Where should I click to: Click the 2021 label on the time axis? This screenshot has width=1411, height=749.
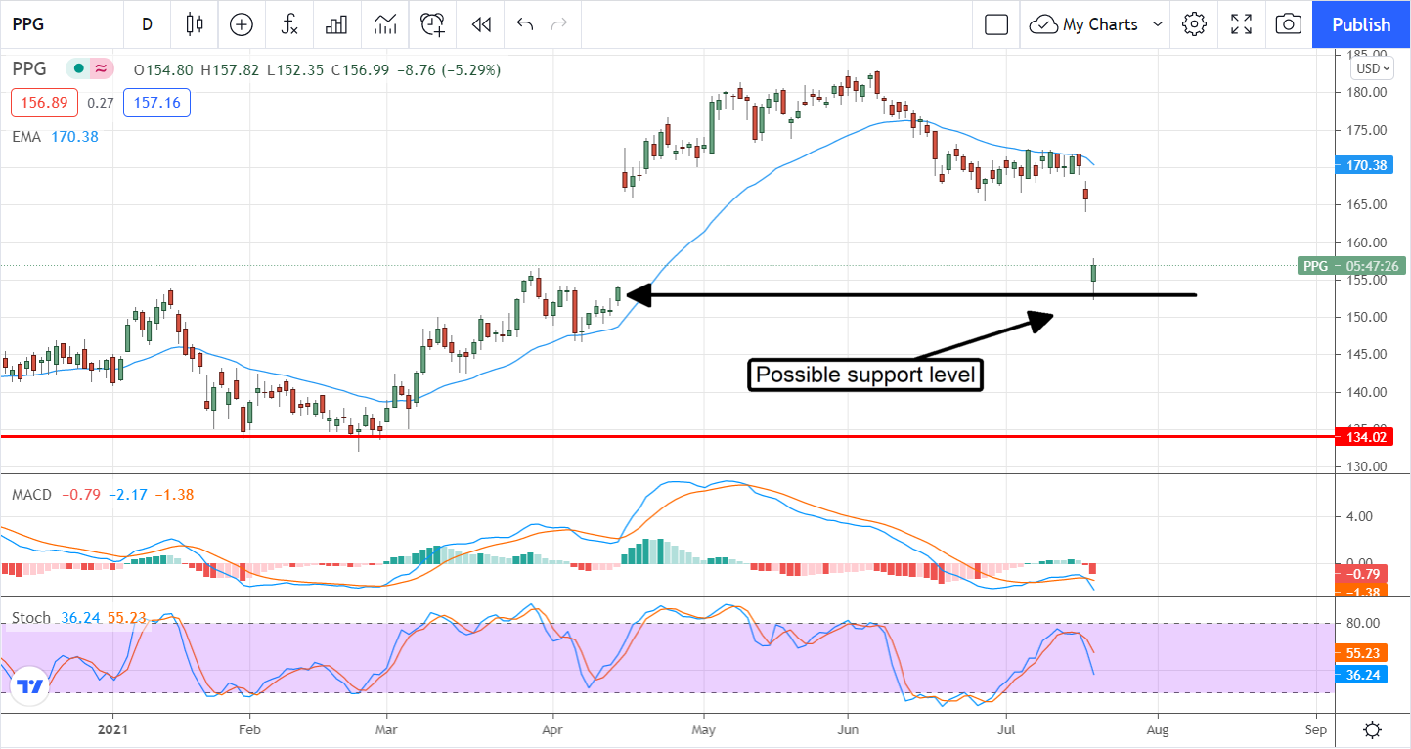click(112, 729)
